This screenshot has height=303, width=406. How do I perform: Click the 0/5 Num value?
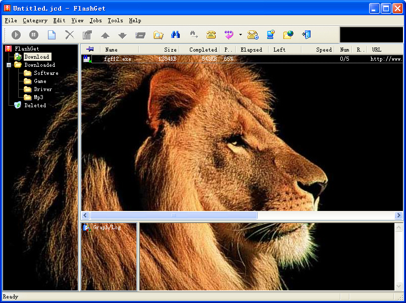coord(344,59)
